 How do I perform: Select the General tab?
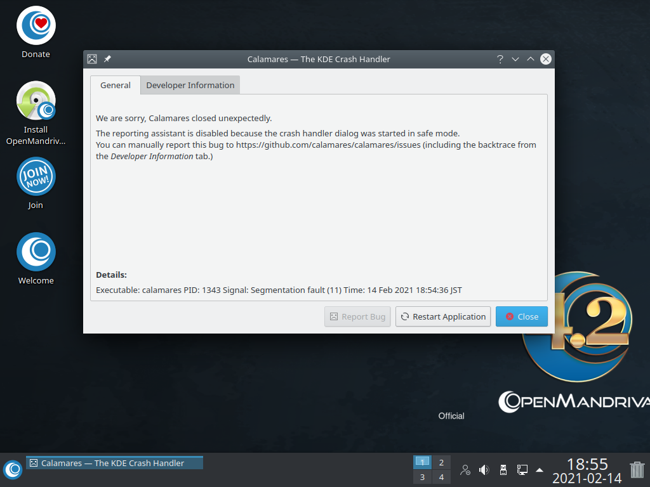116,86
